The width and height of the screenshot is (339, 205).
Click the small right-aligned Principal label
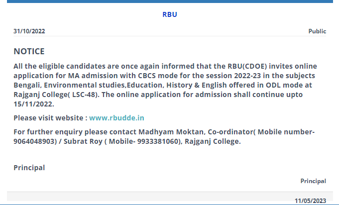(313, 181)
